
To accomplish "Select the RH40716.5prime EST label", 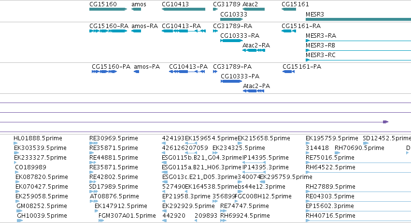I will tap(330, 216).
